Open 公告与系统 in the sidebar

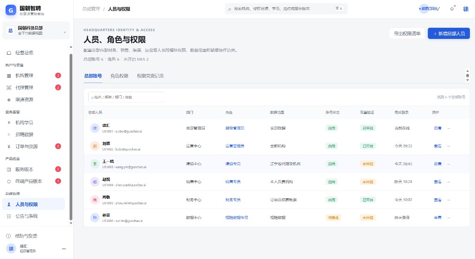pos(33,216)
